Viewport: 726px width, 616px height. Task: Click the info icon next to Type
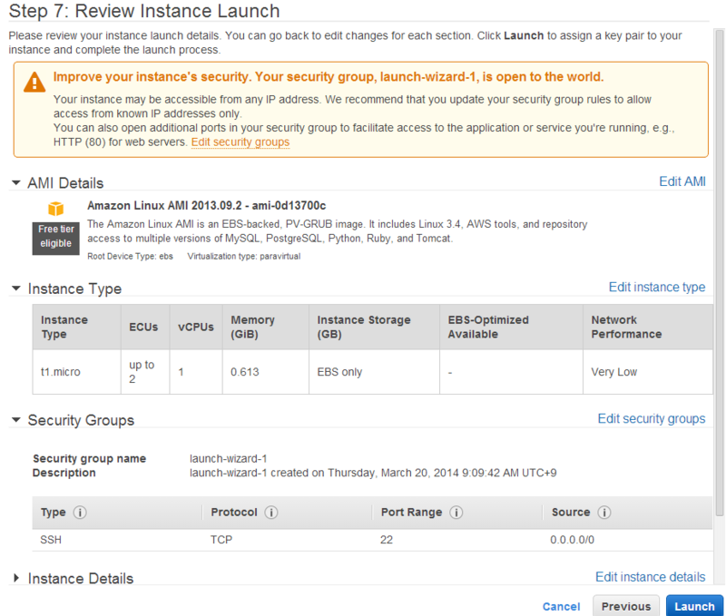[x=80, y=513]
